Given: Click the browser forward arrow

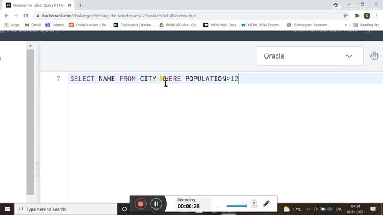Looking at the screenshot, I should [16, 16].
